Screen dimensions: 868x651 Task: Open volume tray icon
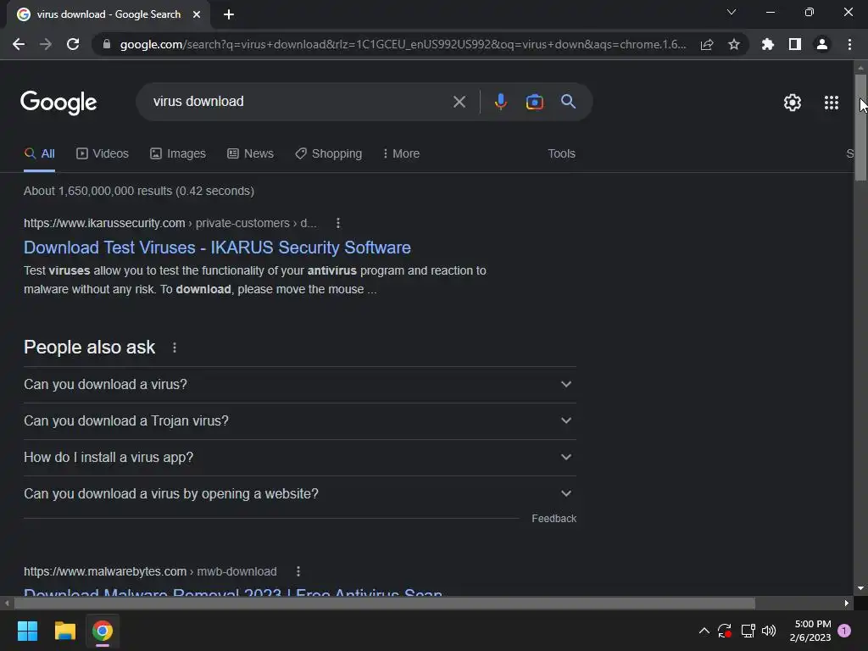pyautogui.click(x=769, y=631)
